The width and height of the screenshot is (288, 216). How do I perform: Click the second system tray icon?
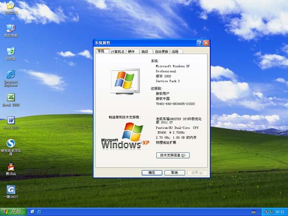click(271, 212)
